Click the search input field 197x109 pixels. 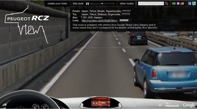[x=151, y=4]
